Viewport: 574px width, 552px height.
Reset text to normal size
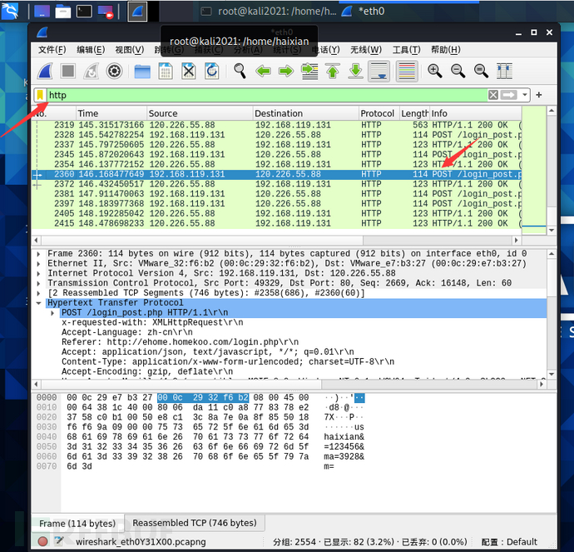pos(481,71)
